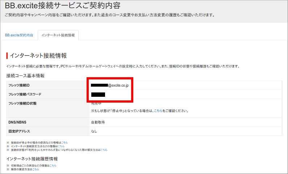Click the BB.excite接続サービスご契約内容 page title
This screenshot has height=174, width=288.
63,5
